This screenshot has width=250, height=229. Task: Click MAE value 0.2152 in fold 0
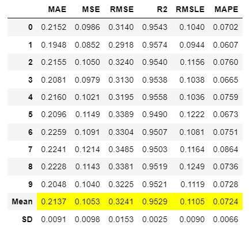54,27
